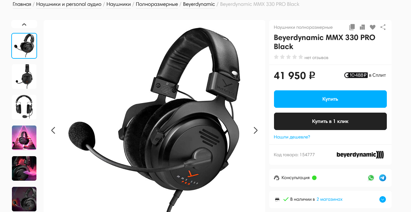Select the front-view headphones thumbnail

(x=24, y=107)
